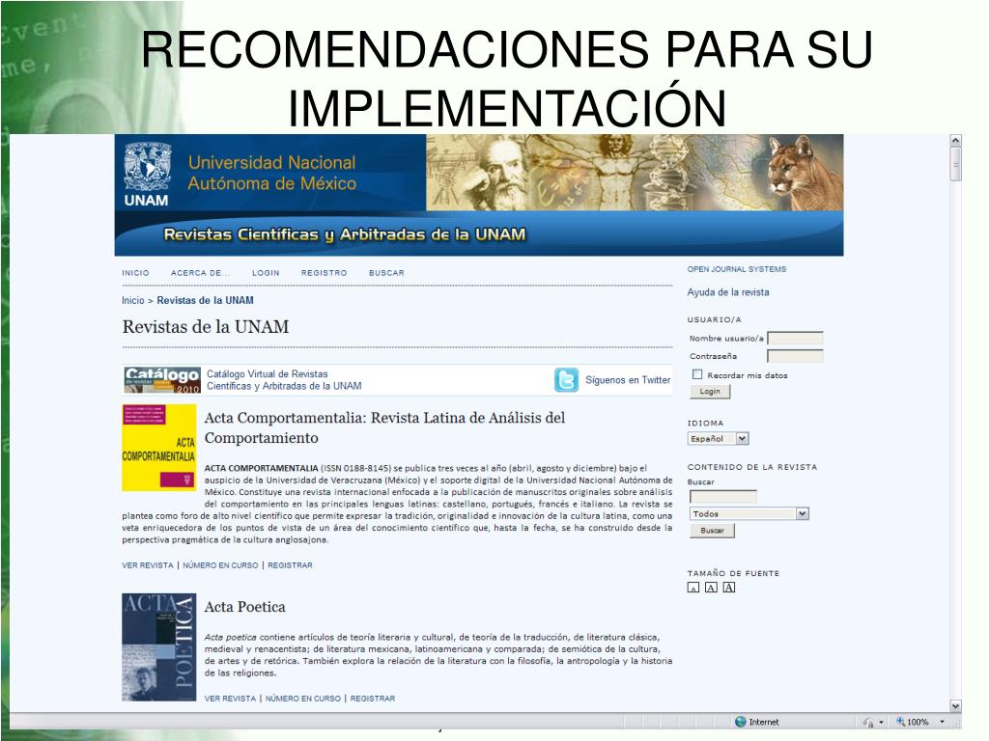Open the Síguenos en Twitter link

[628, 380]
